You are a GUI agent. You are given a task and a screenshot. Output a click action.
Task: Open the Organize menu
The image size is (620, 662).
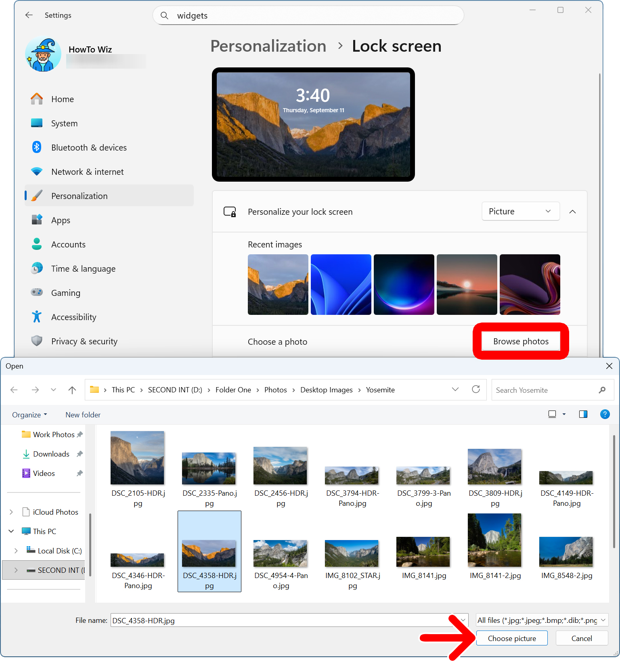(x=29, y=415)
